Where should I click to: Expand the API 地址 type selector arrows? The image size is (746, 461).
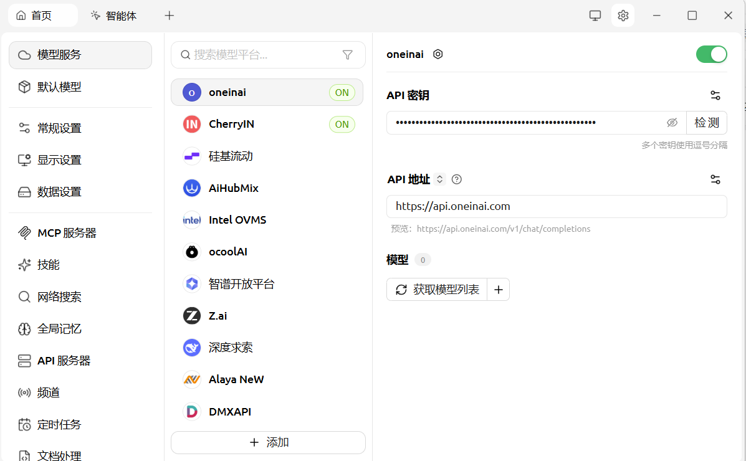point(439,179)
